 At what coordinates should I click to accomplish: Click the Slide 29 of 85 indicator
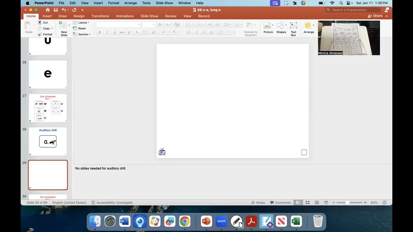tap(37, 203)
